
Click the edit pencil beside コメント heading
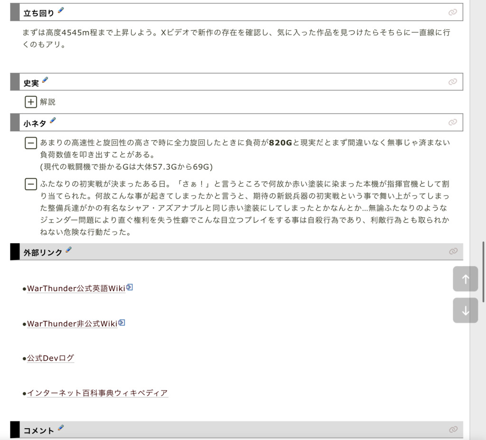click(x=61, y=428)
